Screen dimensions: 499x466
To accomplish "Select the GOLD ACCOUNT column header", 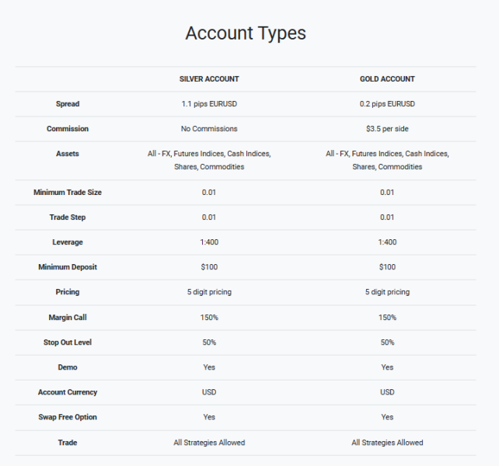I will (x=387, y=79).
